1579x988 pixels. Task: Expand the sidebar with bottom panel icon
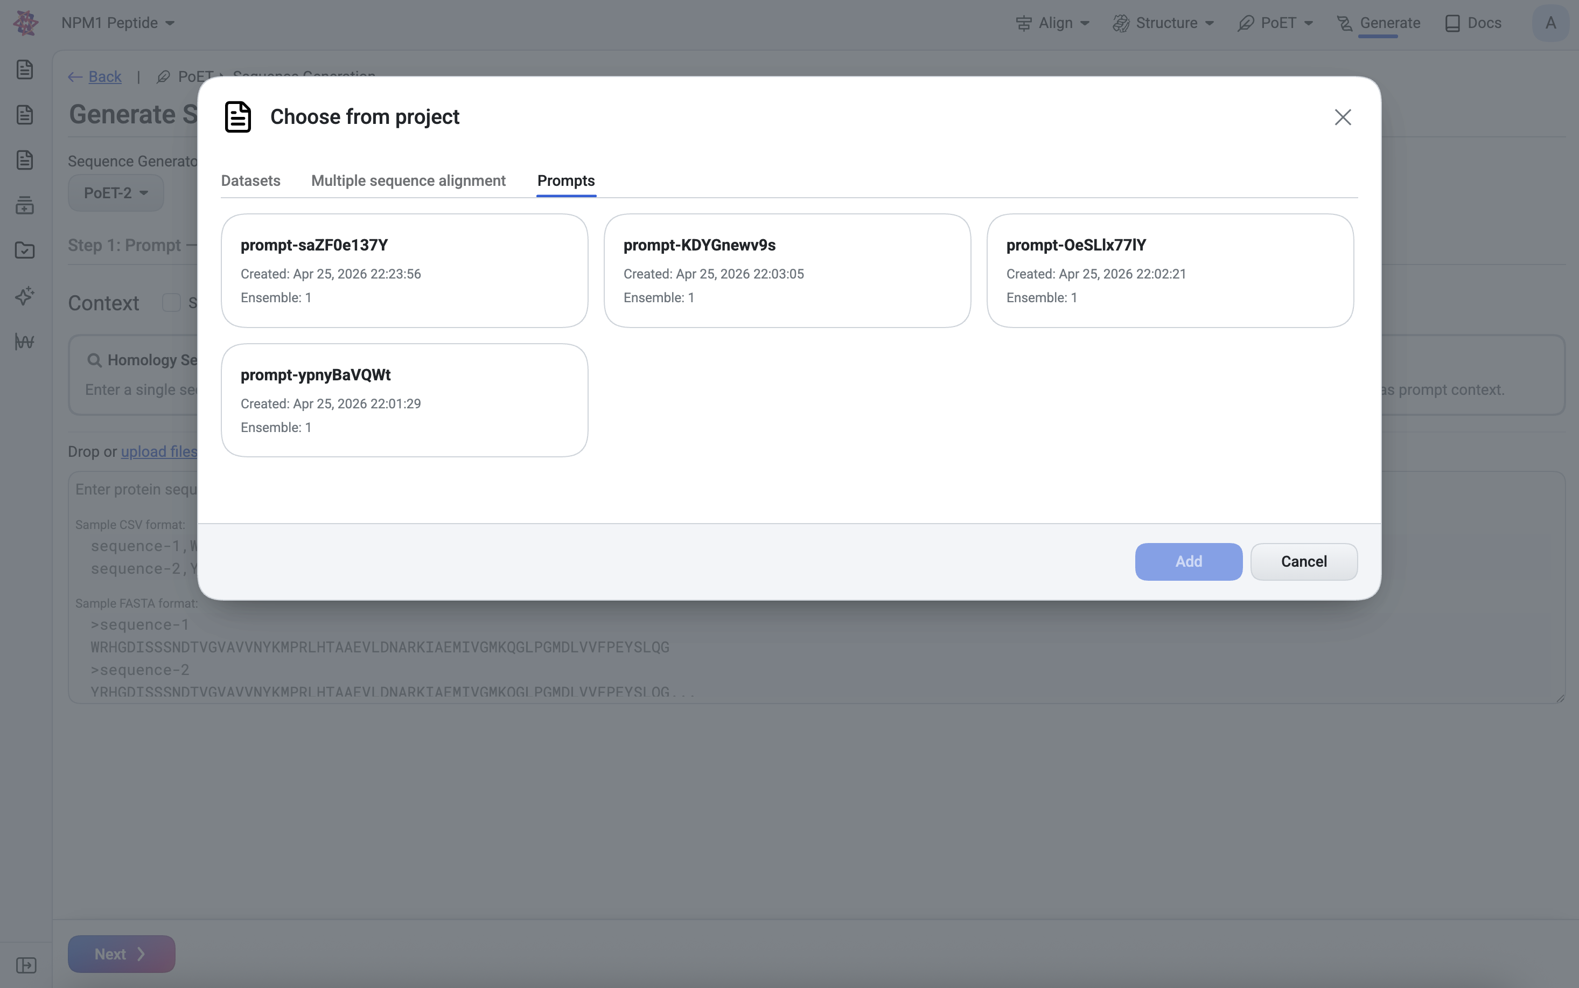point(26,965)
